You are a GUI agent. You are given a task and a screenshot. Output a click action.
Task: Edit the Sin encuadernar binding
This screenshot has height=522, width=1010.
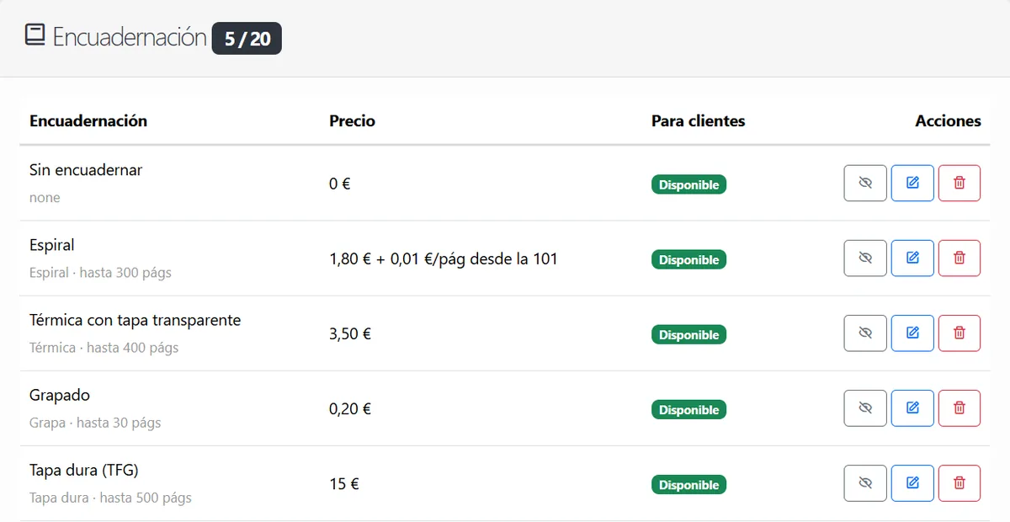[x=912, y=184]
